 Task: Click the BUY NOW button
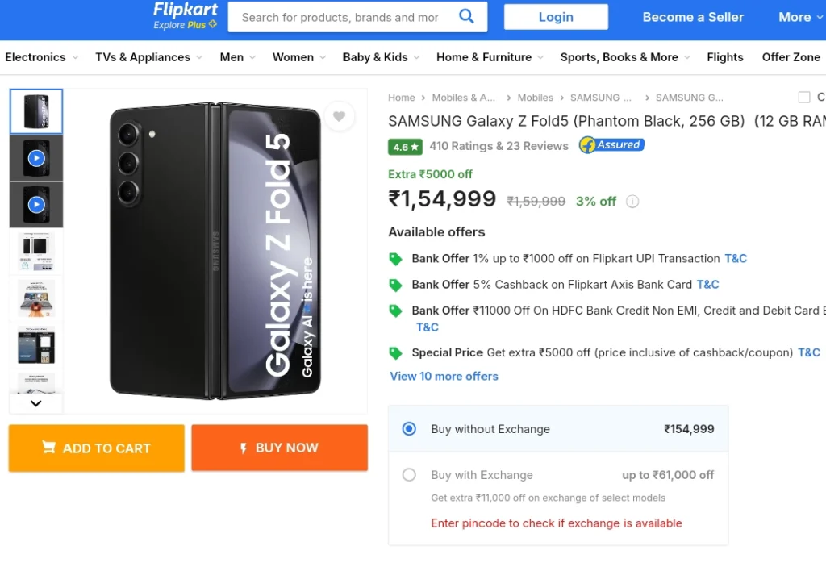pyautogui.click(x=279, y=448)
